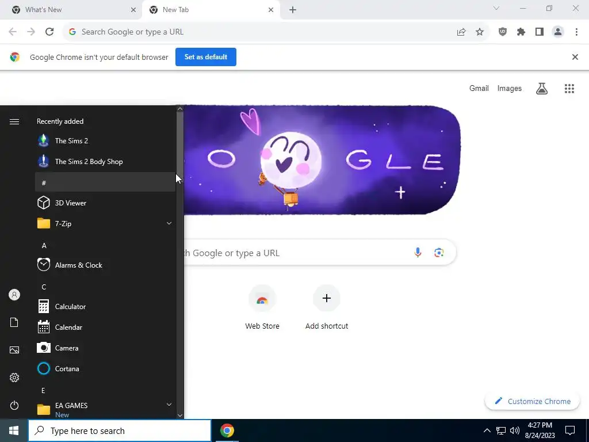Image resolution: width=589 pixels, height=442 pixels.
Task: Open the taskbar clock and date
Action: (540, 430)
